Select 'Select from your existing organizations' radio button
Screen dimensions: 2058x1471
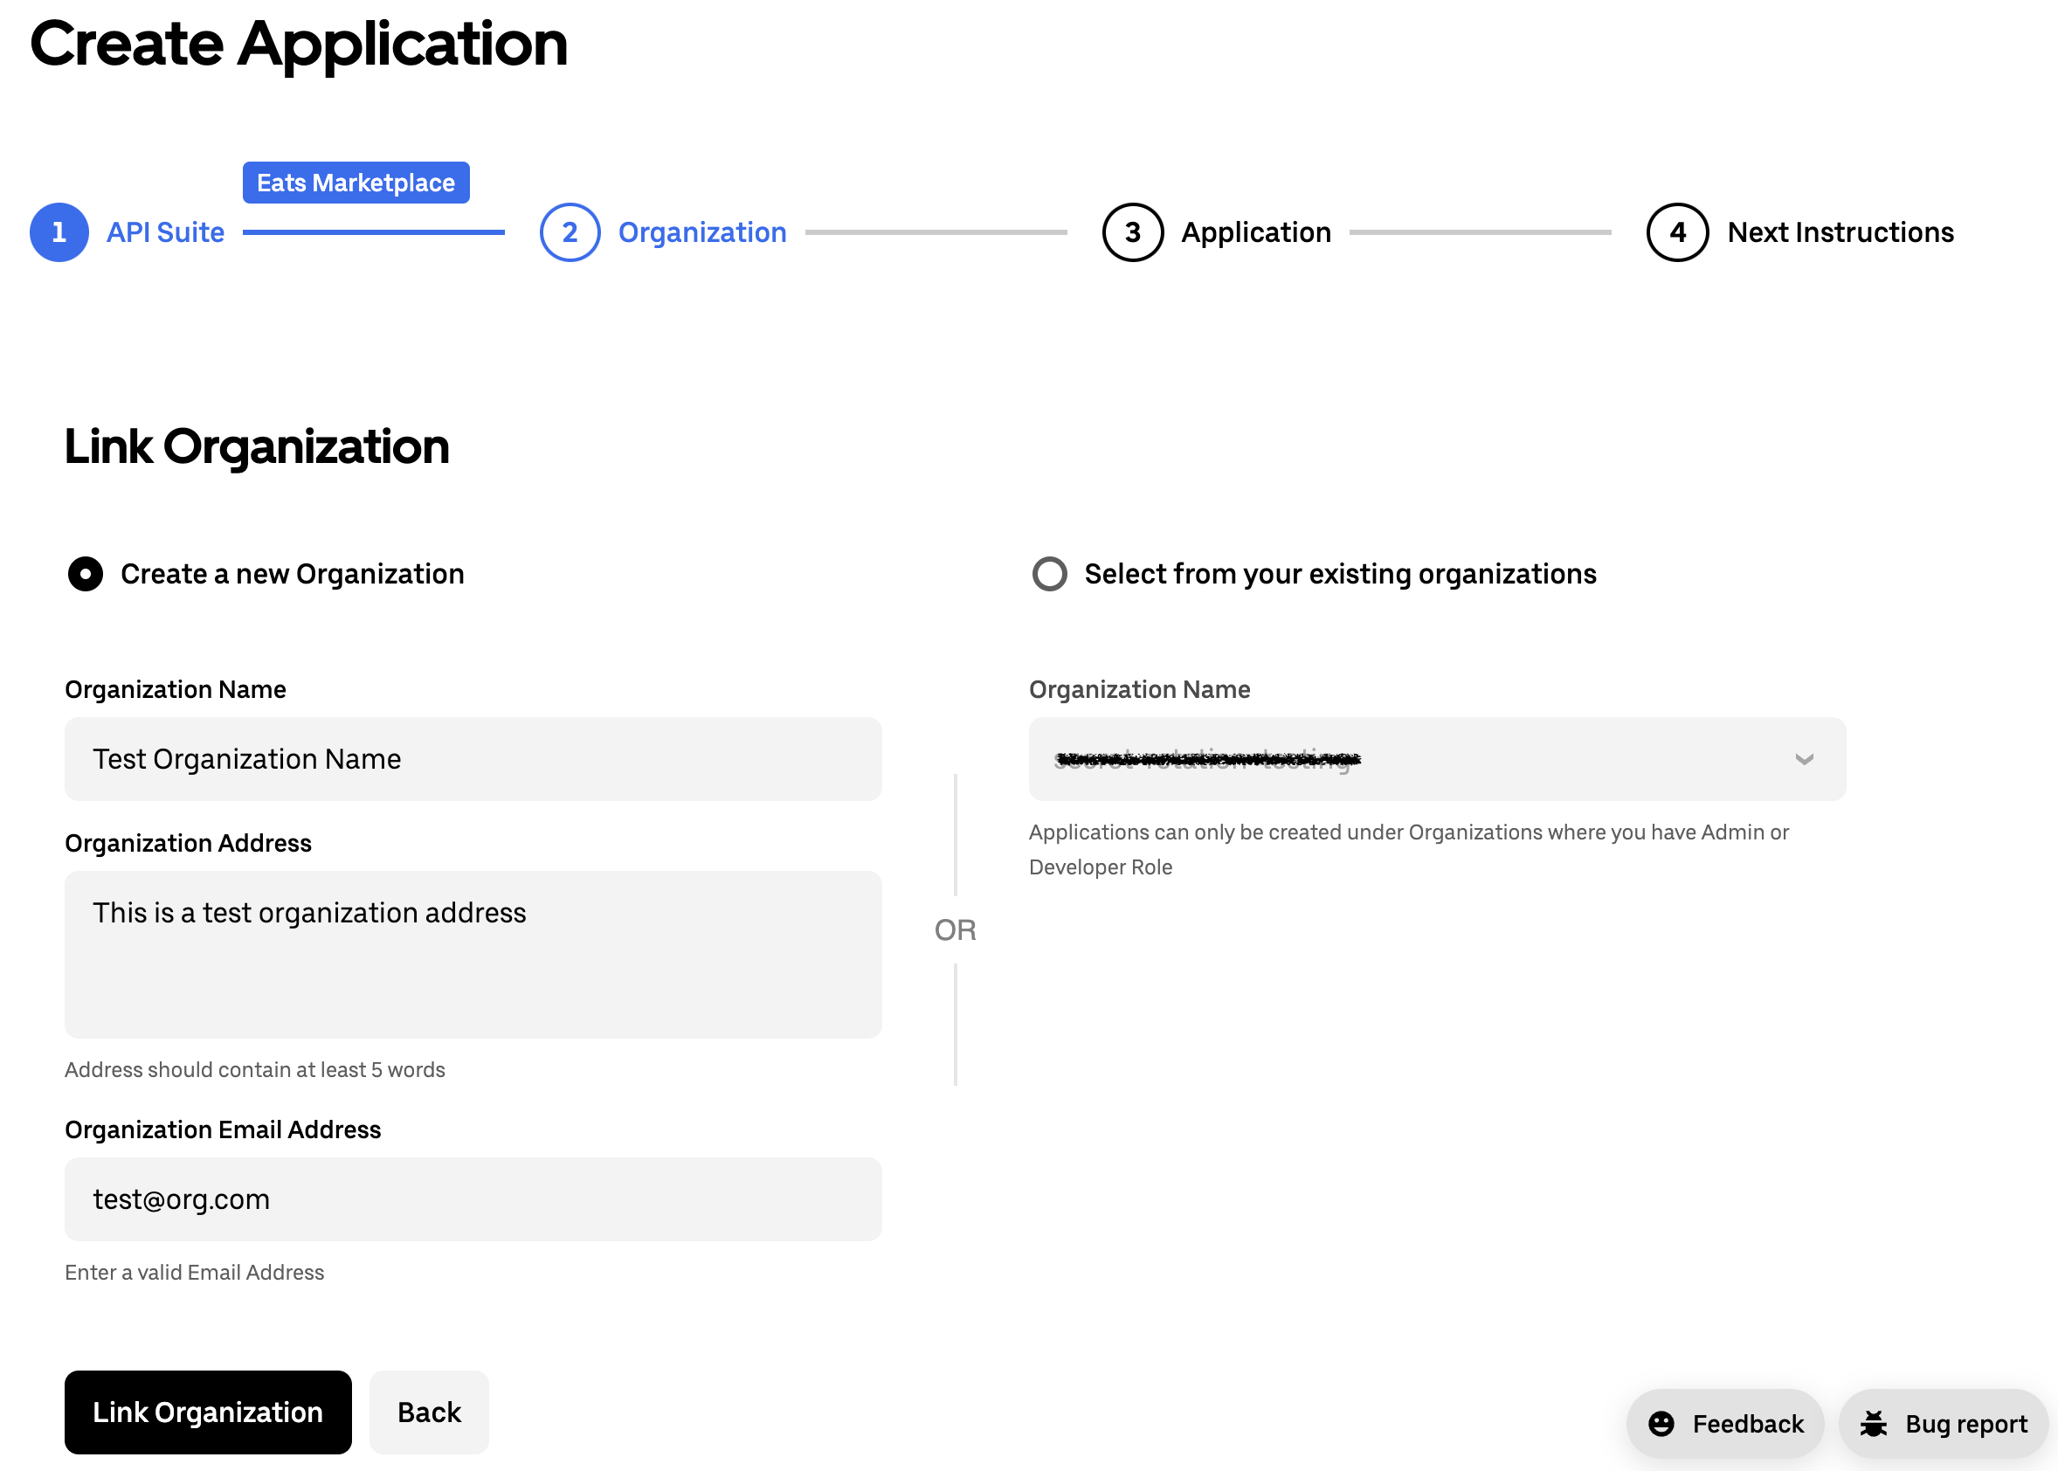pos(1049,573)
